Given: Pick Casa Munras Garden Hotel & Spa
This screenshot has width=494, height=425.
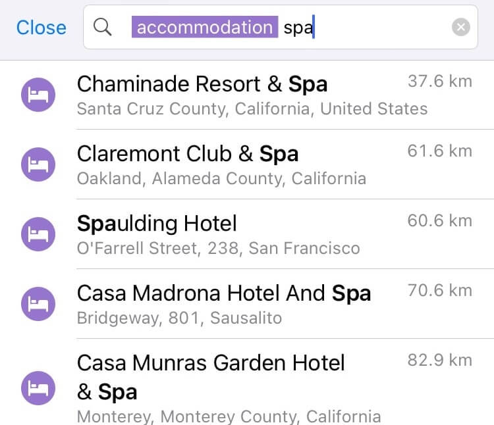Looking at the screenshot, I should point(211,363).
